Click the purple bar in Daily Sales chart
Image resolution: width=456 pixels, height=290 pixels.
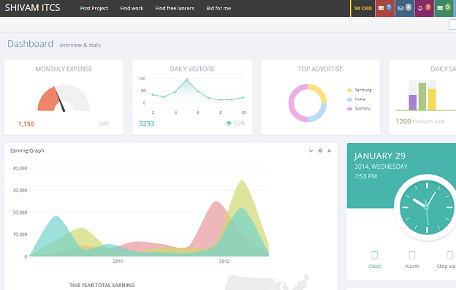(x=413, y=102)
